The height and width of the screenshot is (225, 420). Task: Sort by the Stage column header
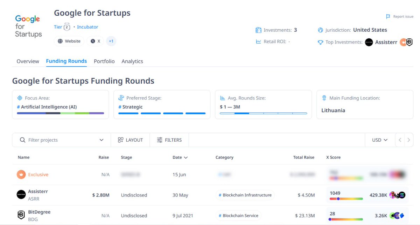[x=126, y=157]
